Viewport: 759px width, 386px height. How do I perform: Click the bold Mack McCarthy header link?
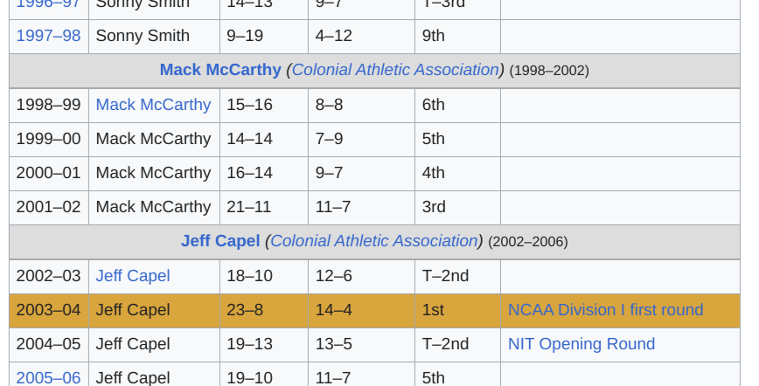[220, 70]
